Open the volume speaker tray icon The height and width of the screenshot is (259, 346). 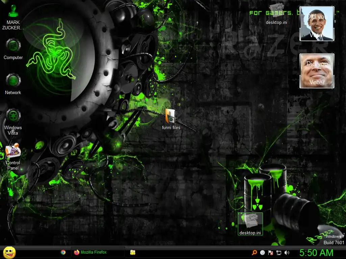coord(287,253)
